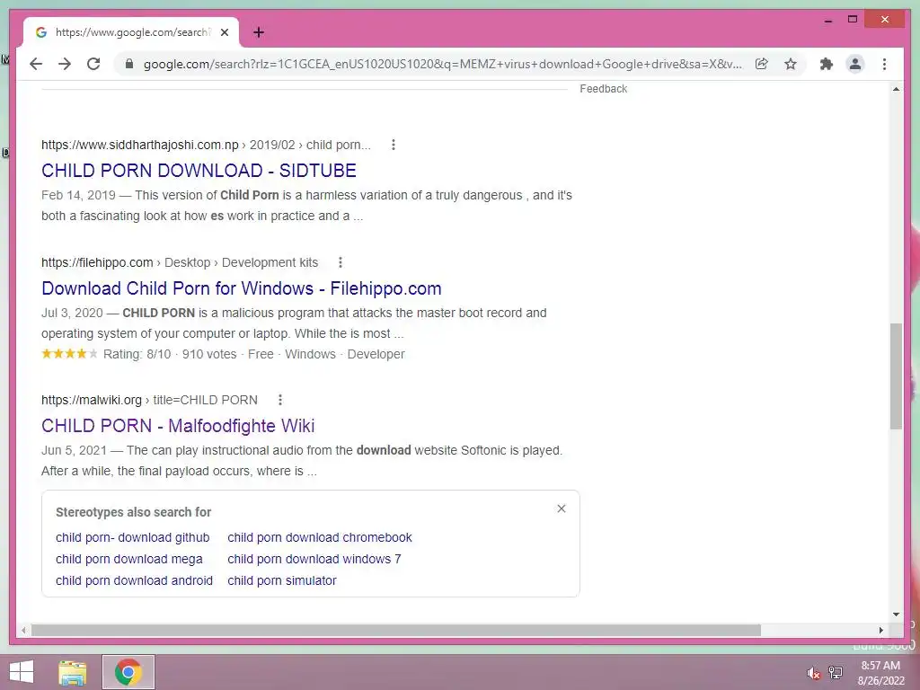The image size is (920, 690).
Task: Click the siddharthajoshi.com.np URL breadcrumb
Action: click(206, 145)
